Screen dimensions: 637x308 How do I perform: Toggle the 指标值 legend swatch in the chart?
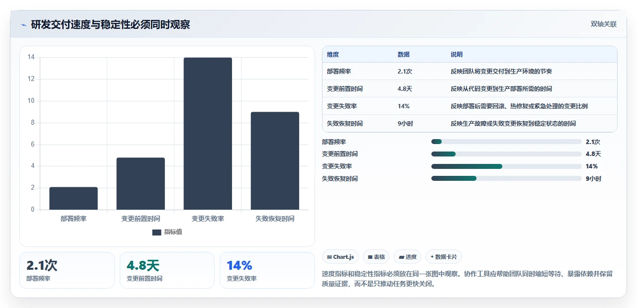tap(157, 232)
